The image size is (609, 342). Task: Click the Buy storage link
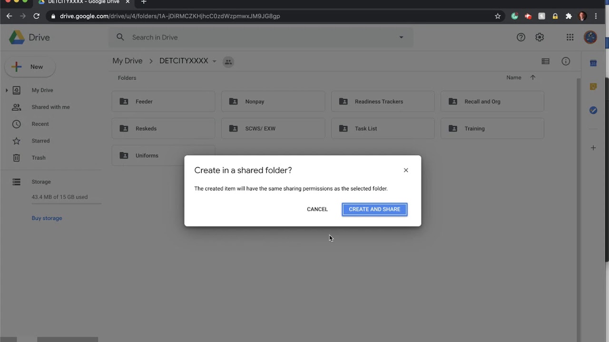(47, 218)
